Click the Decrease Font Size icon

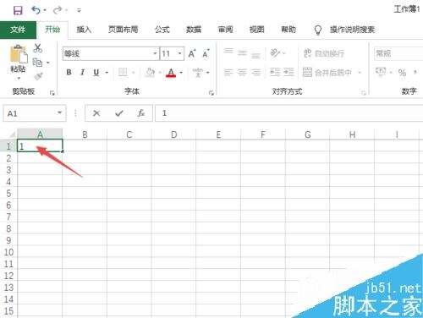click(206, 53)
